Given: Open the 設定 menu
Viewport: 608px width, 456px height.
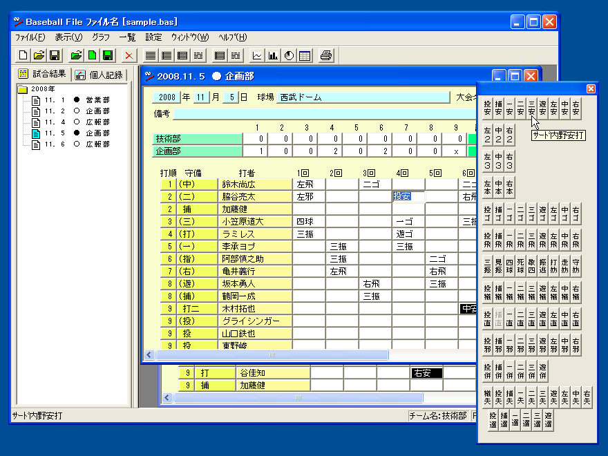Looking at the screenshot, I should (x=153, y=37).
